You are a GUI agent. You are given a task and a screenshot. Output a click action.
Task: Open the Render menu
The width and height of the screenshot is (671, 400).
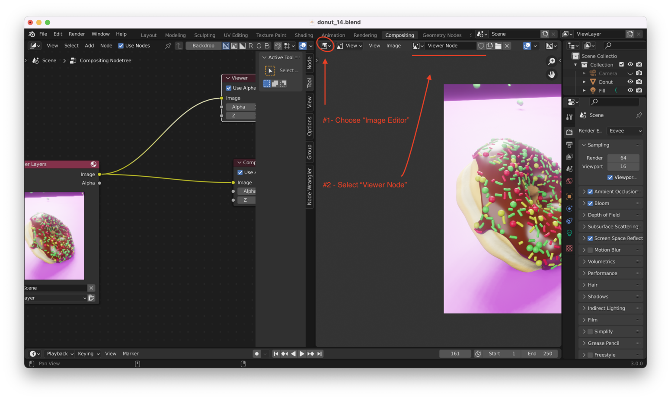tap(77, 34)
